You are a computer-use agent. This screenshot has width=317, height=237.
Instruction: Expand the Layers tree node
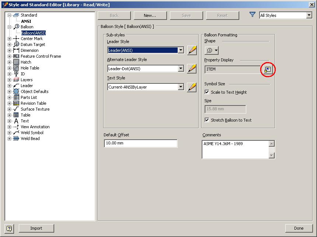click(9, 80)
